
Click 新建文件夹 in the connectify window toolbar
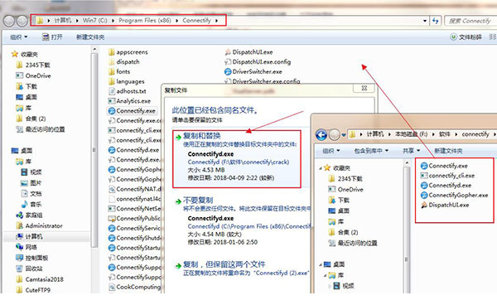click(448, 151)
